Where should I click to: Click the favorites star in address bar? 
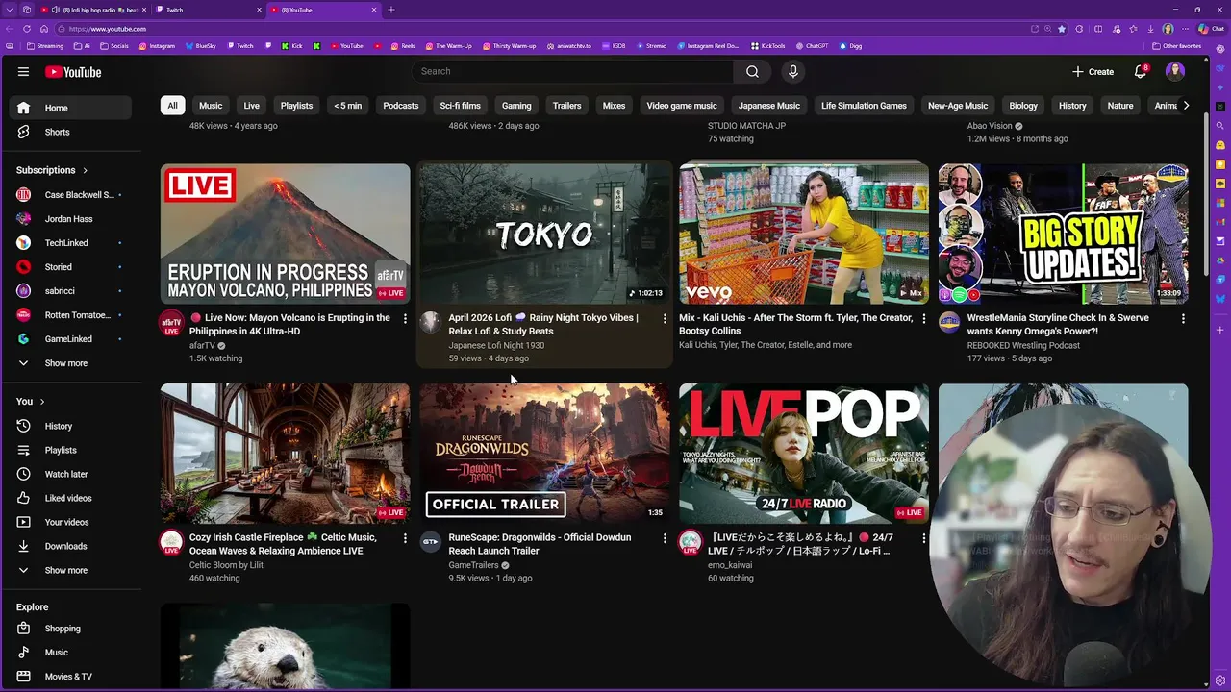[x=1062, y=29]
